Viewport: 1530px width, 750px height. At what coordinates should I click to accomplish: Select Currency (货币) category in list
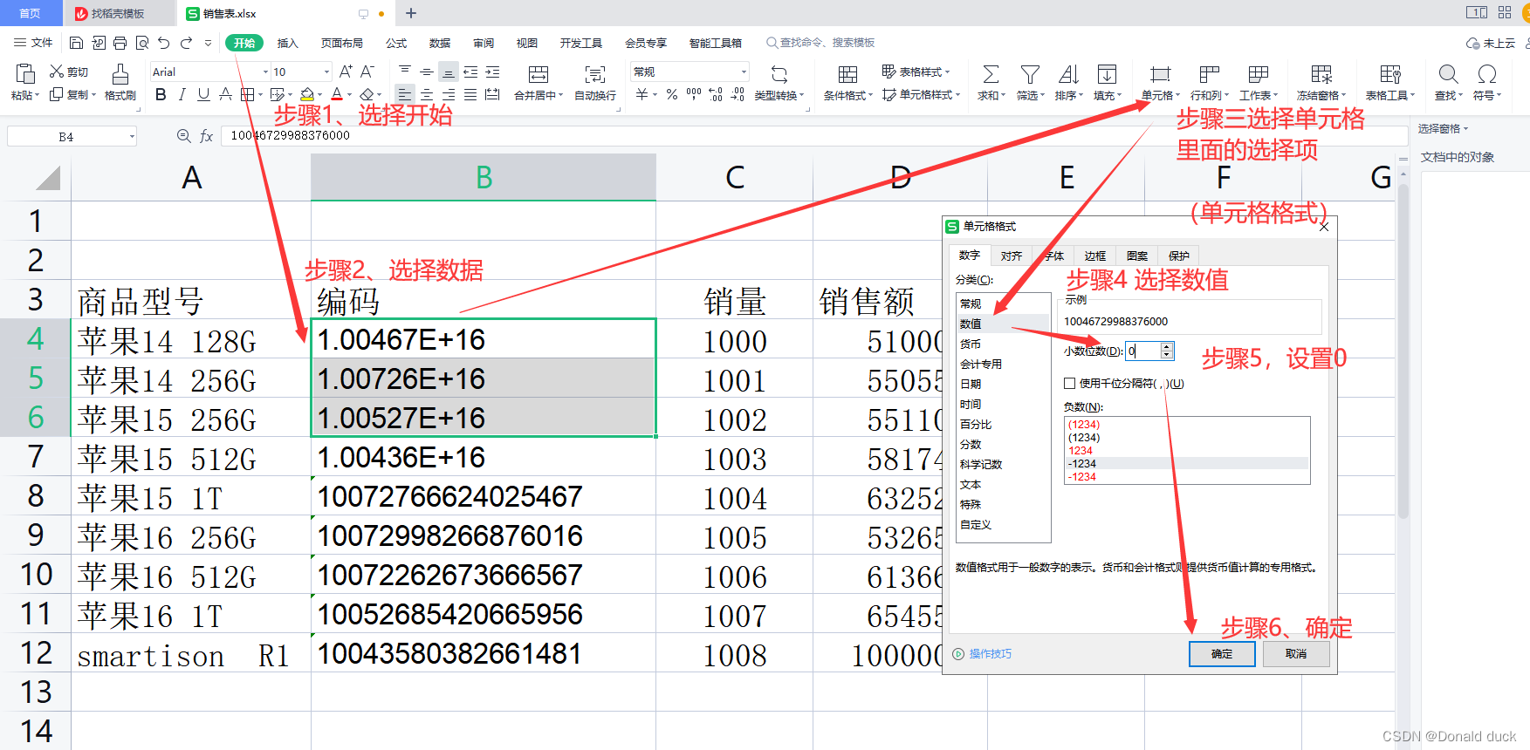coord(1003,344)
